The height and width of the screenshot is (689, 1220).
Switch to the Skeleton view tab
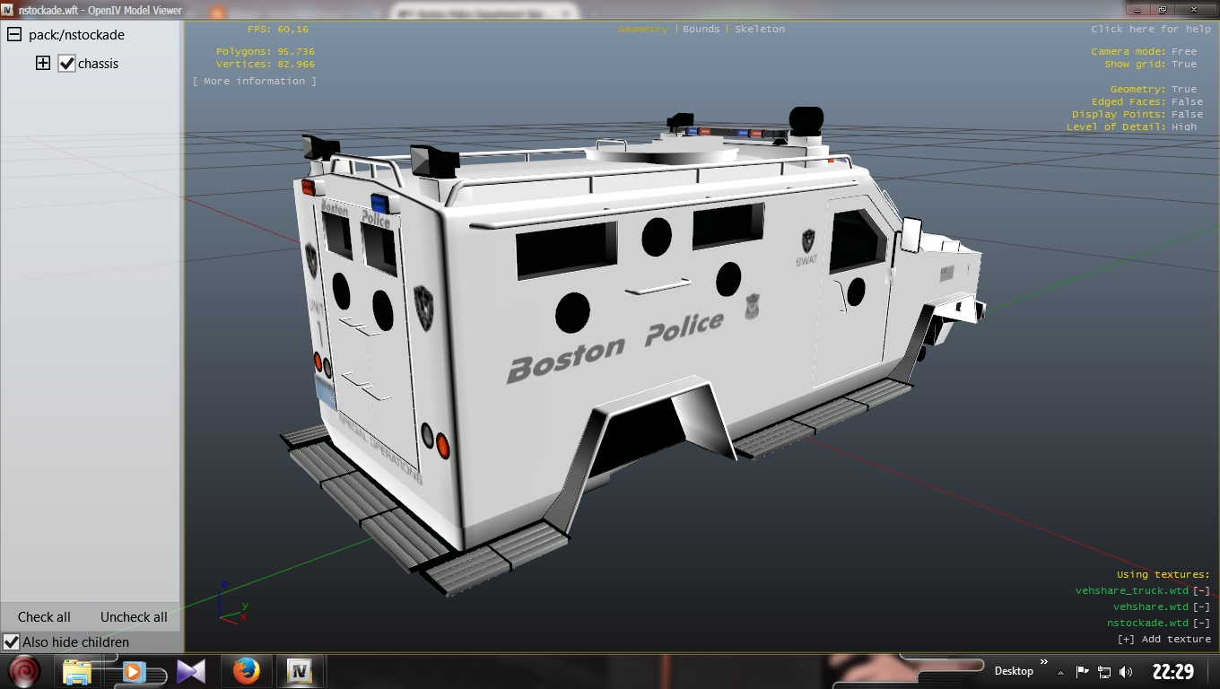(759, 30)
